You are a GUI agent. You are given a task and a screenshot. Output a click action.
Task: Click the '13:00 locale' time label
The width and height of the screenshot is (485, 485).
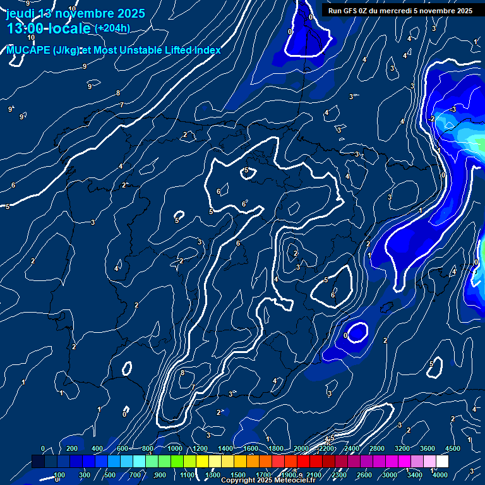(x=49, y=28)
